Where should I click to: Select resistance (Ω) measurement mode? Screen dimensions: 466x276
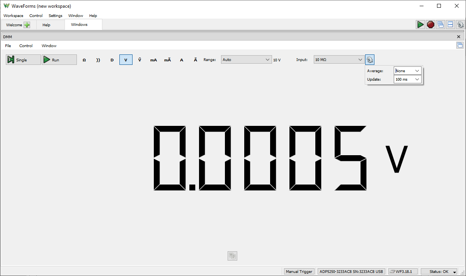click(x=84, y=60)
